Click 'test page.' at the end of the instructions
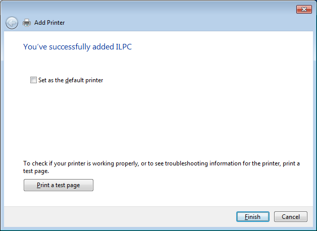Viewport: 317px width, 231px height. pyautogui.click(x=36, y=171)
